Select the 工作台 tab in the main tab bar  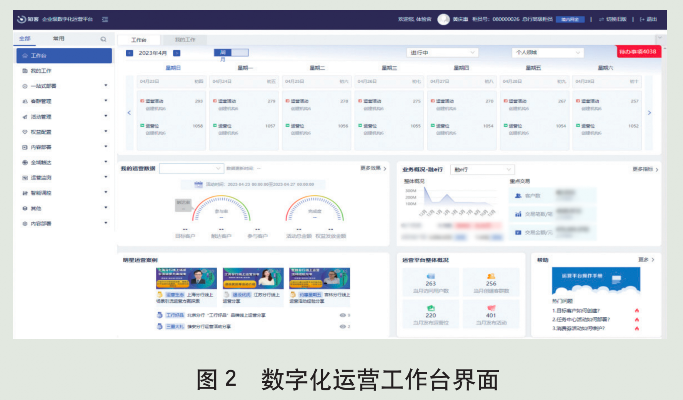[x=139, y=40]
